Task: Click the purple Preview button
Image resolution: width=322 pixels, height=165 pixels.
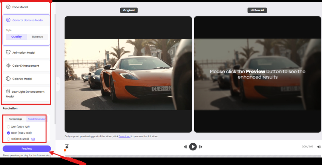Action: [x=27, y=148]
